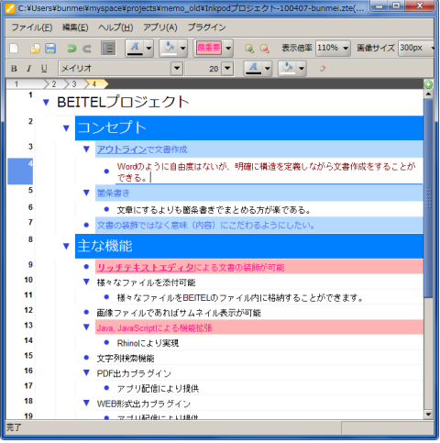Open the 編集(E) menu
This screenshot has height=443, width=440.
tap(75, 28)
